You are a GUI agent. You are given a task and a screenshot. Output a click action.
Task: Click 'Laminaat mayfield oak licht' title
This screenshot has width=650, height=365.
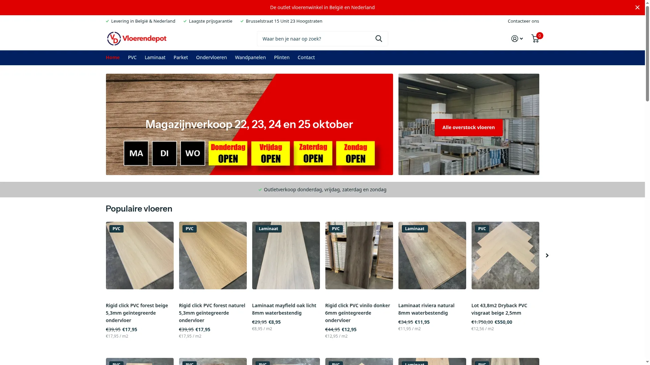tap(284, 309)
